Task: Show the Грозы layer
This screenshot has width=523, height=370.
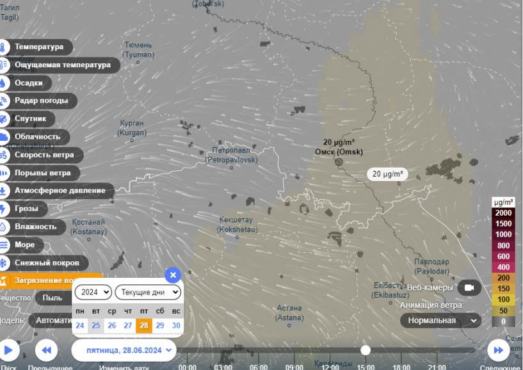Action: pos(26,209)
